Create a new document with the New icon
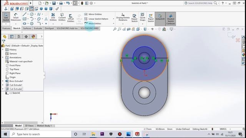The image size is (246, 138). (x=40, y=3)
